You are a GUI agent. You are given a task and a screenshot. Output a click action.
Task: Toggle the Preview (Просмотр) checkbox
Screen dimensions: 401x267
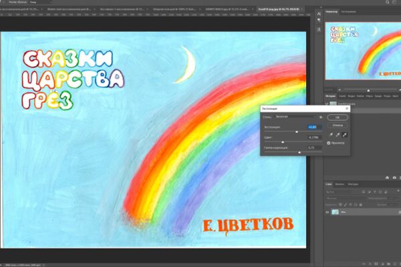pyautogui.click(x=329, y=143)
